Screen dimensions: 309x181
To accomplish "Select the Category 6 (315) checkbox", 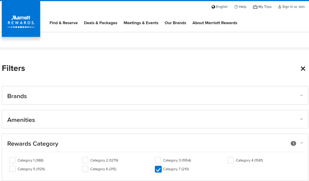I will pyautogui.click(x=85, y=169).
